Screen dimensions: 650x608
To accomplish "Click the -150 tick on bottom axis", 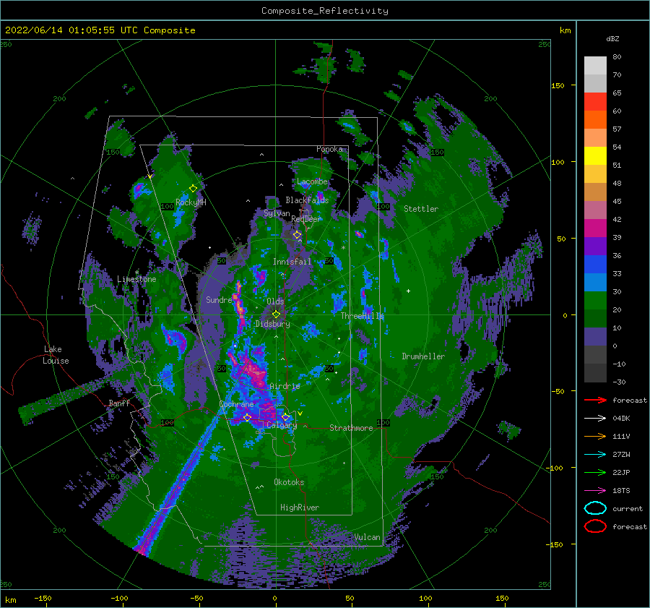I will click(x=43, y=599).
